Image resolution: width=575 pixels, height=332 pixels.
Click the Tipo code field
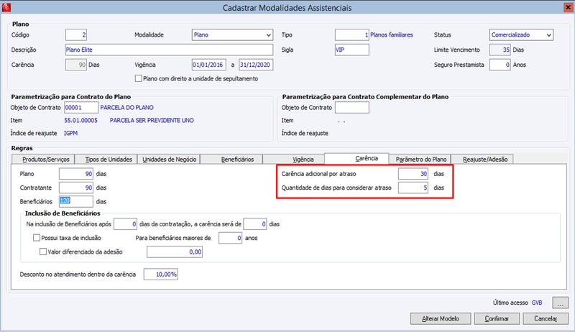pyautogui.click(x=351, y=34)
